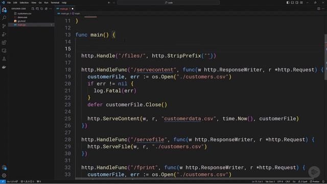This screenshot has height=184, width=327.
Task: Show notifications bell in status bar
Action: [x=323, y=182]
